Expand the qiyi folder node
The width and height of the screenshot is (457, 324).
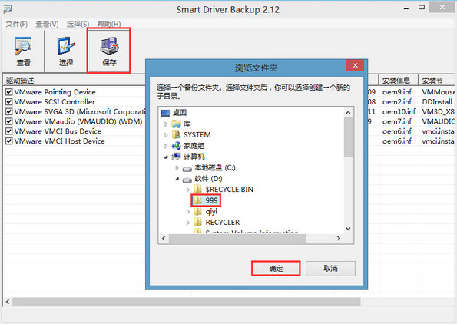(188, 212)
